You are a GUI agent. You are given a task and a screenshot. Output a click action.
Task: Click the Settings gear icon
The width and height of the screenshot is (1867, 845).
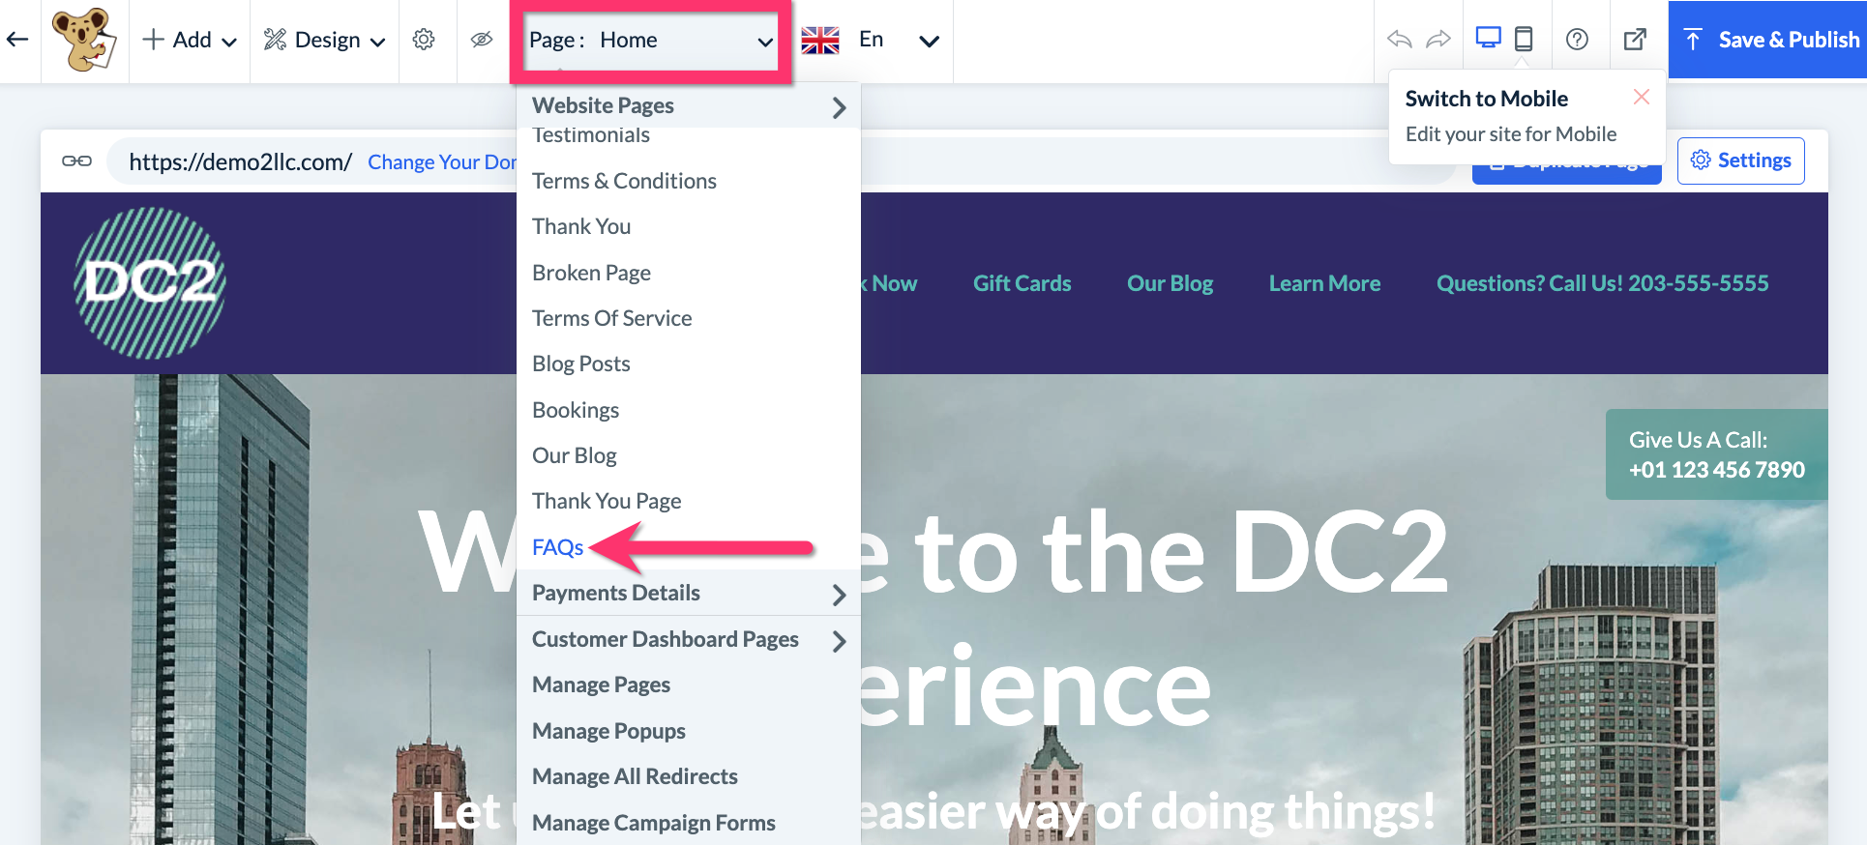tap(1701, 160)
